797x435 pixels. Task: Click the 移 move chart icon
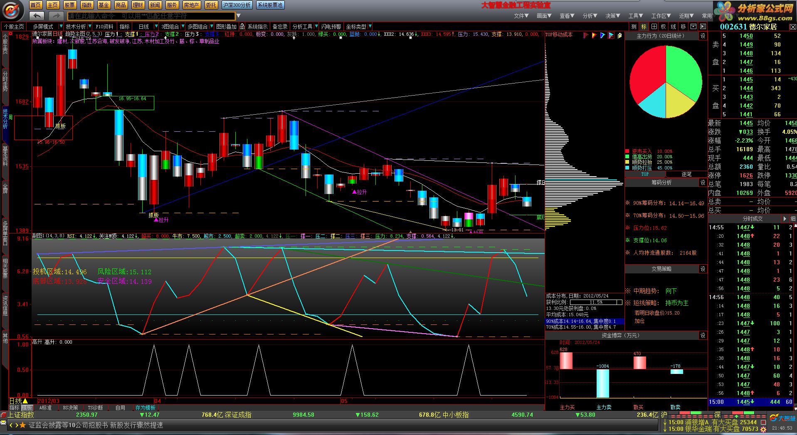(x=683, y=27)
